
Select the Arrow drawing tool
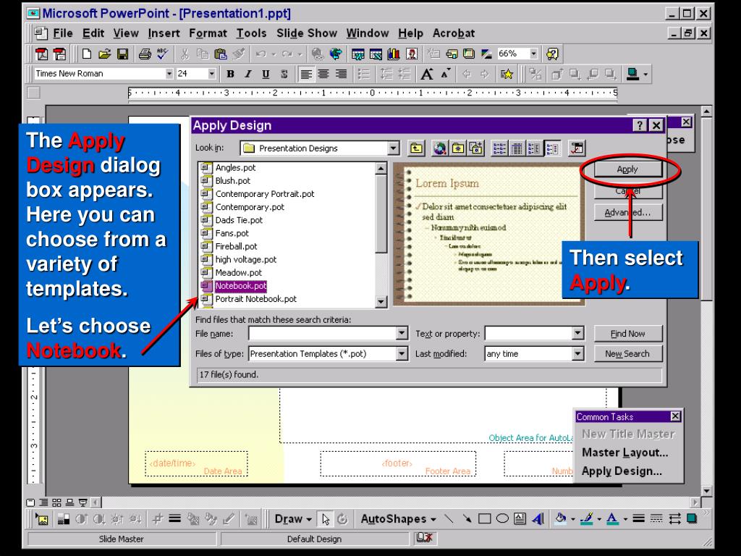pos(467,519)
